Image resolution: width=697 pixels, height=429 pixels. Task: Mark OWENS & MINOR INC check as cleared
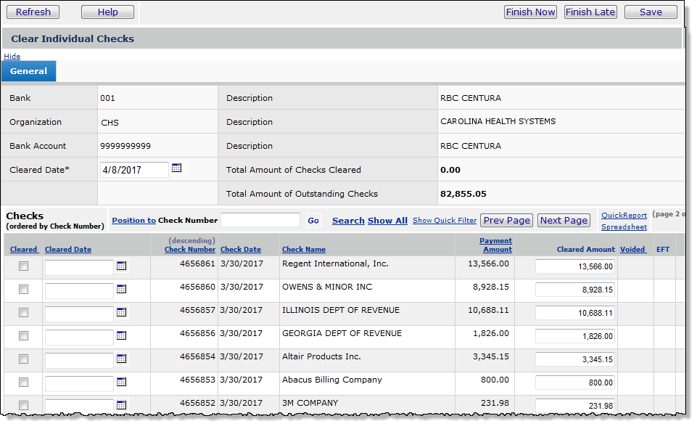click(22, 290)
